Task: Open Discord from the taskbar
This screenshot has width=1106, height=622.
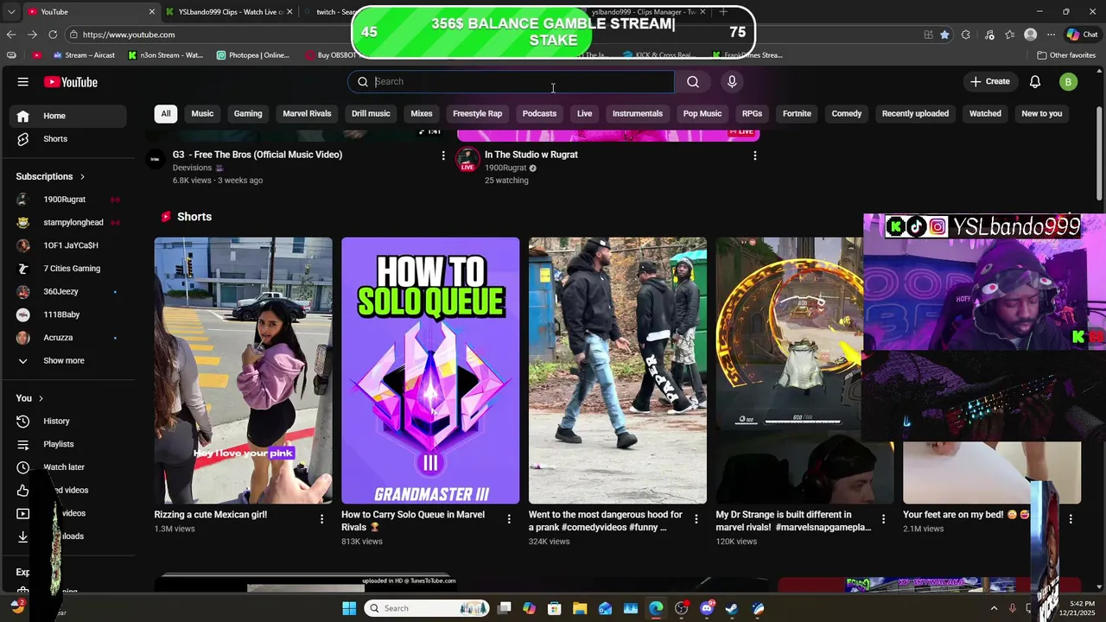Action: point(707,608)
